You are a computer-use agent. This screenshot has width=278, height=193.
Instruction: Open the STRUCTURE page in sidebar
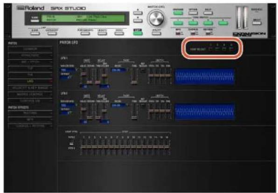[30, 55]
